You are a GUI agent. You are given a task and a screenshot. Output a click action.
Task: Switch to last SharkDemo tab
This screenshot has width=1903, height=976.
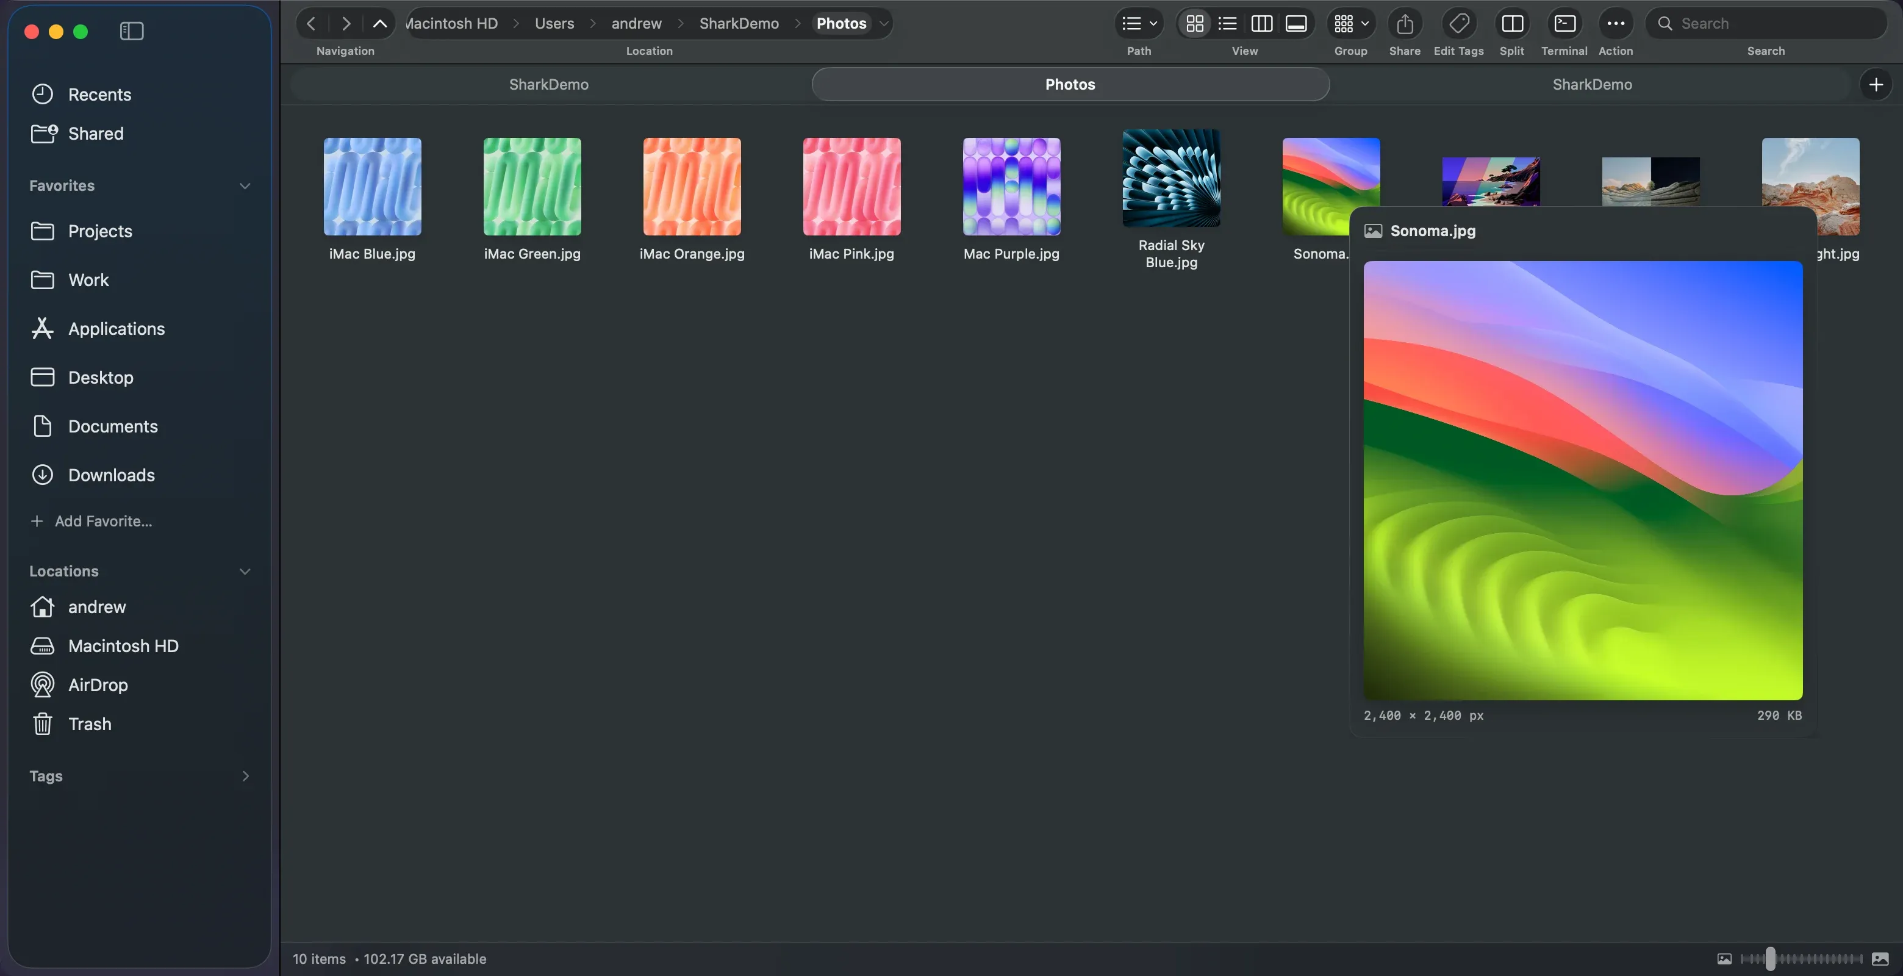pos(1592,84)
